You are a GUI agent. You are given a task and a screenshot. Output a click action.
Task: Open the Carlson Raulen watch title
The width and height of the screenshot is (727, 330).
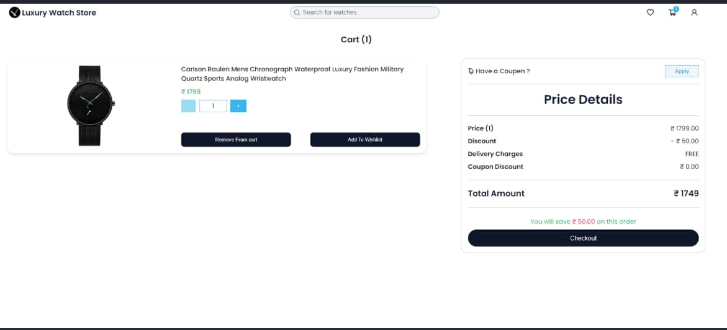(292, 74)
